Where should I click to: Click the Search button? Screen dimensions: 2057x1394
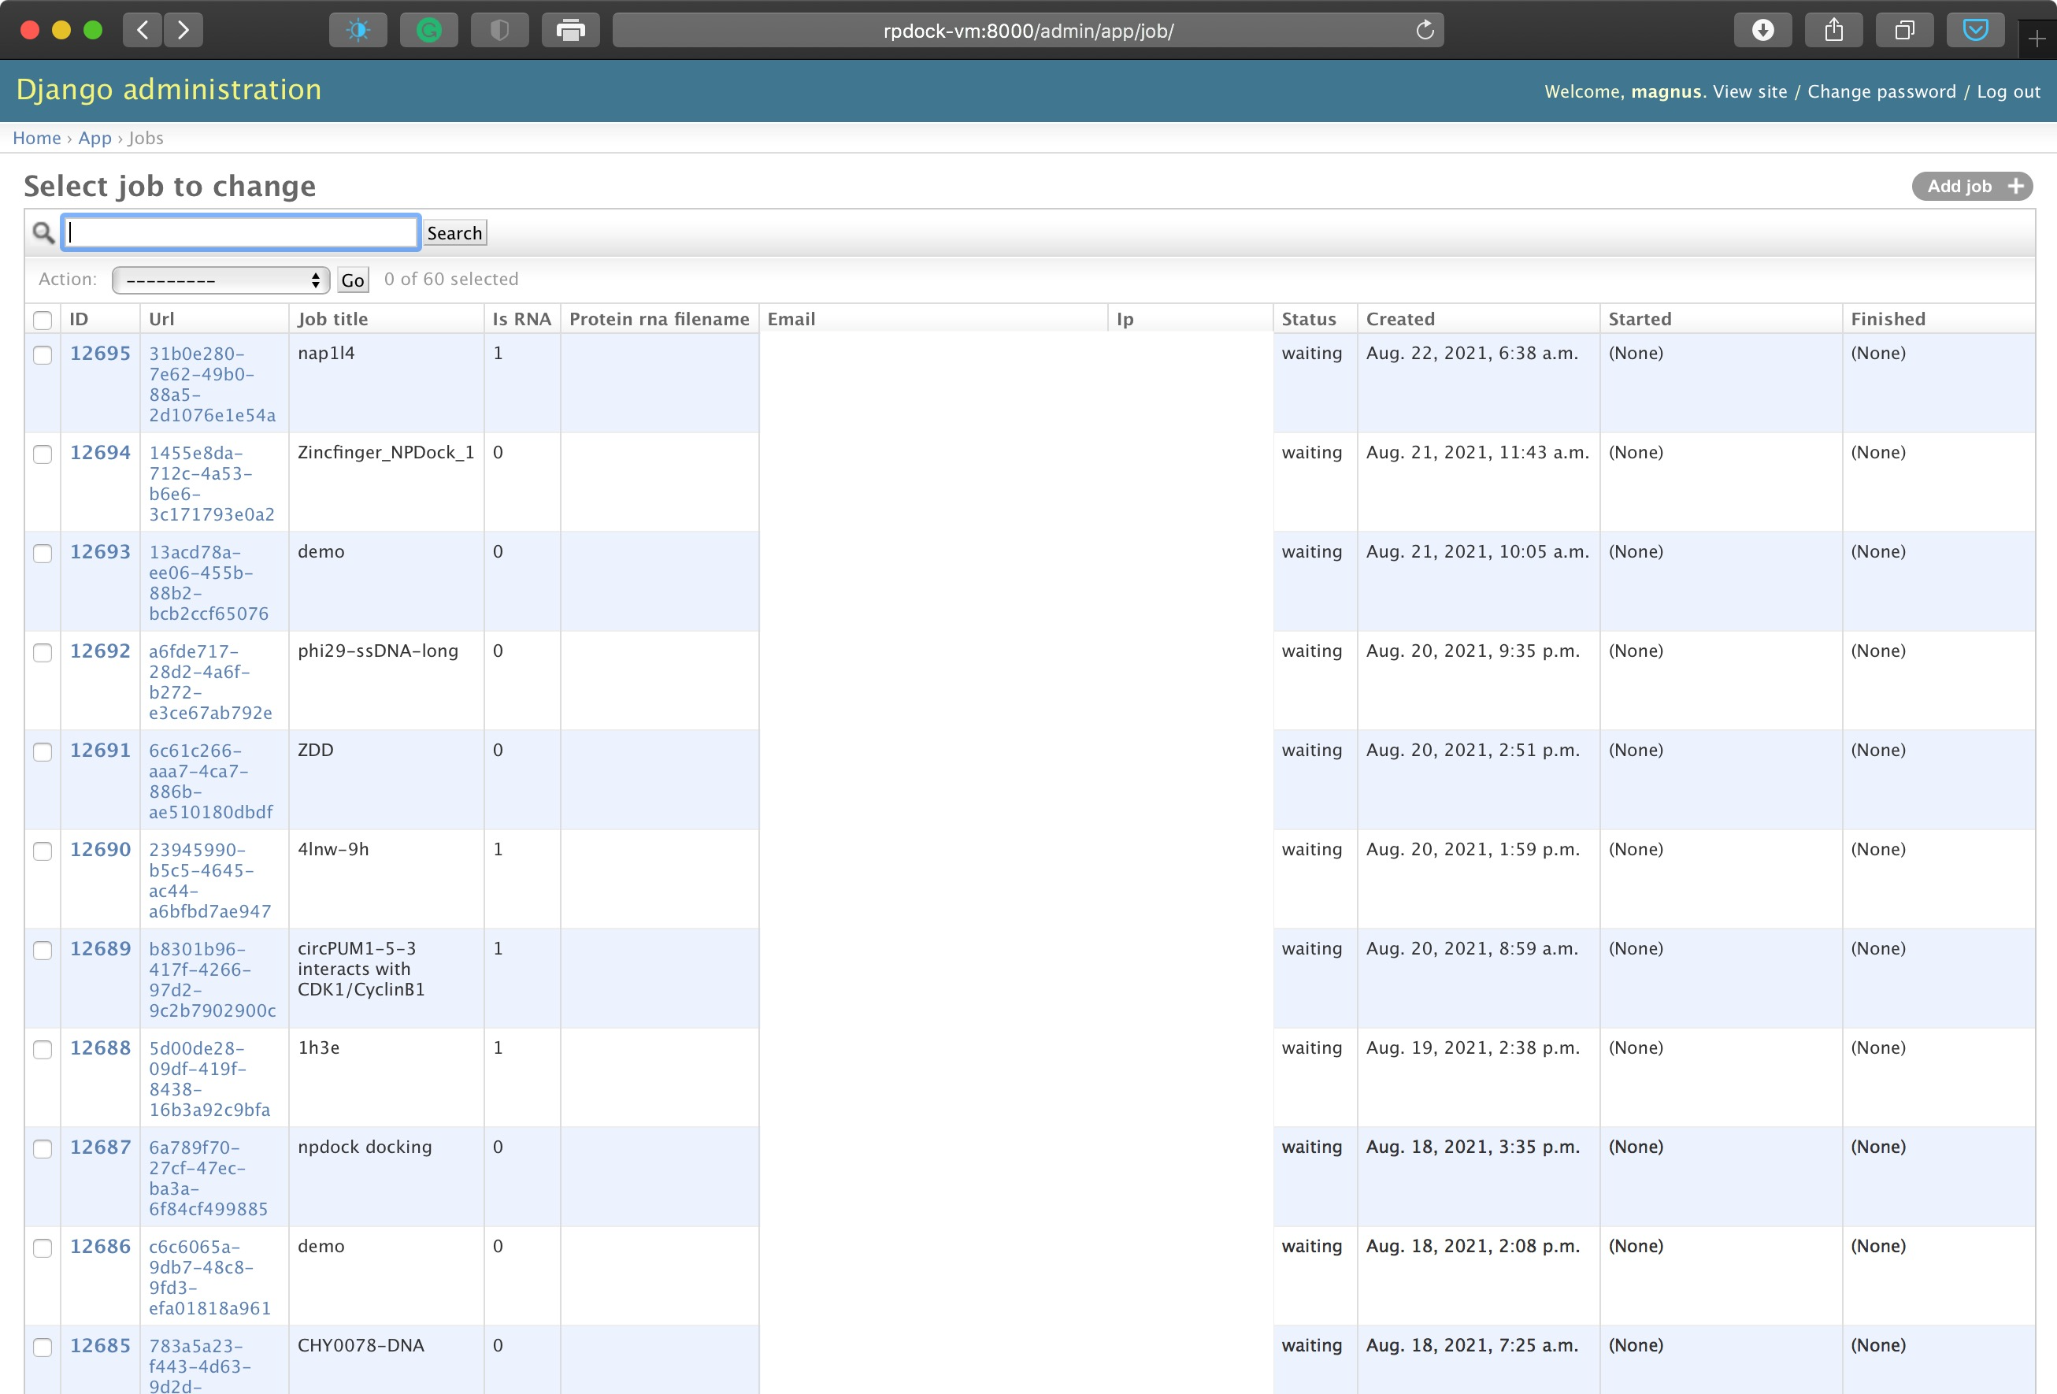click(x=454, y=233)
